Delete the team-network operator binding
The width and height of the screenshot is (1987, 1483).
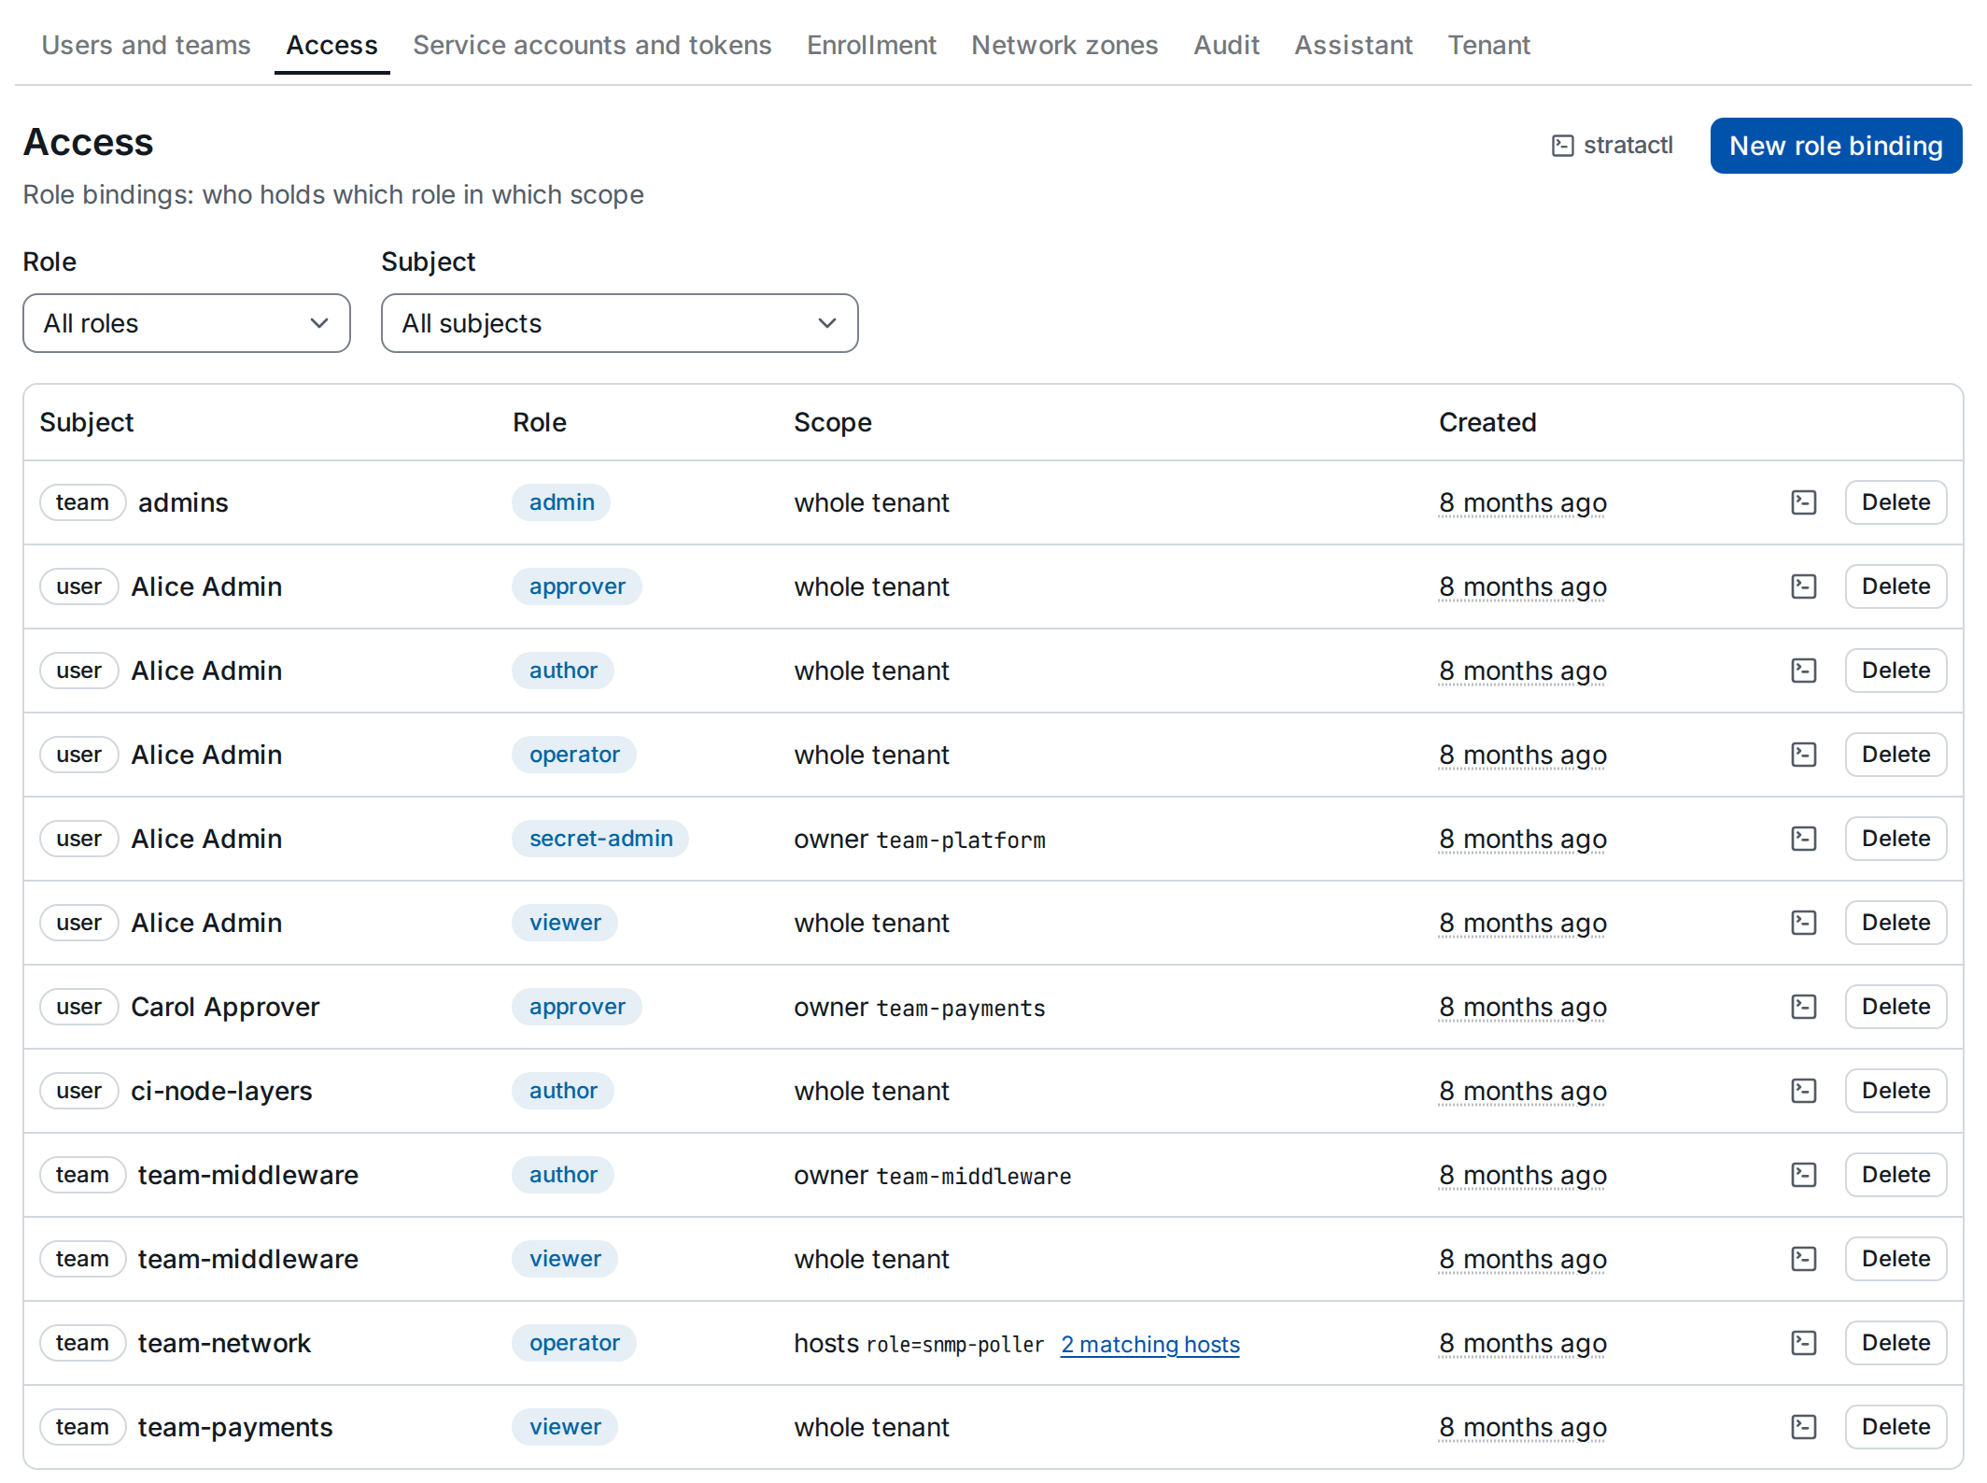(1895, 1343)
